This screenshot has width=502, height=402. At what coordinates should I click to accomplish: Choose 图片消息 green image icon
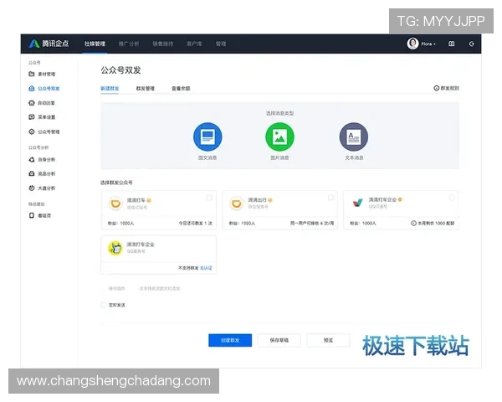pos(279,137)
